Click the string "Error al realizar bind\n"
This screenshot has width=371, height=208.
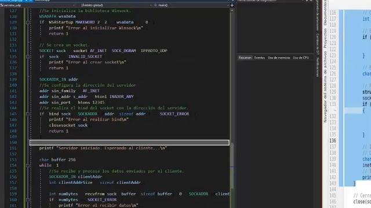(x=98, y=120)
